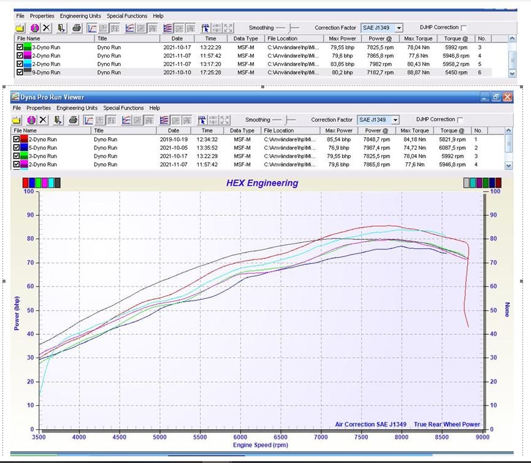Select the single-graph view toolbar icon
Viewport: 531px width, 463px height.
[89, 120]
